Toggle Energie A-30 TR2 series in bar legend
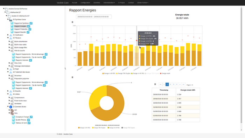The width and height of the screenshot is (245, 138). [x=138, y=73]
